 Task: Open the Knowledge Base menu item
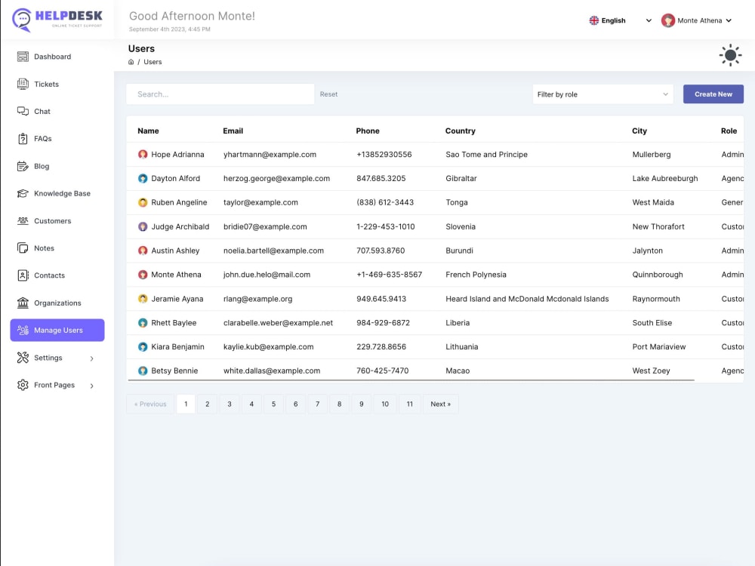(x=57, y=193)
